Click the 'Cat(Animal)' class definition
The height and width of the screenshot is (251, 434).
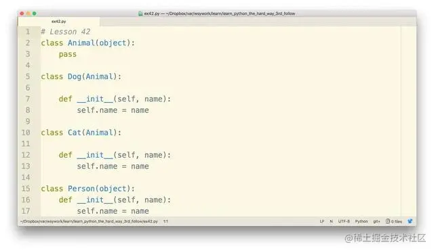point(92,133)
